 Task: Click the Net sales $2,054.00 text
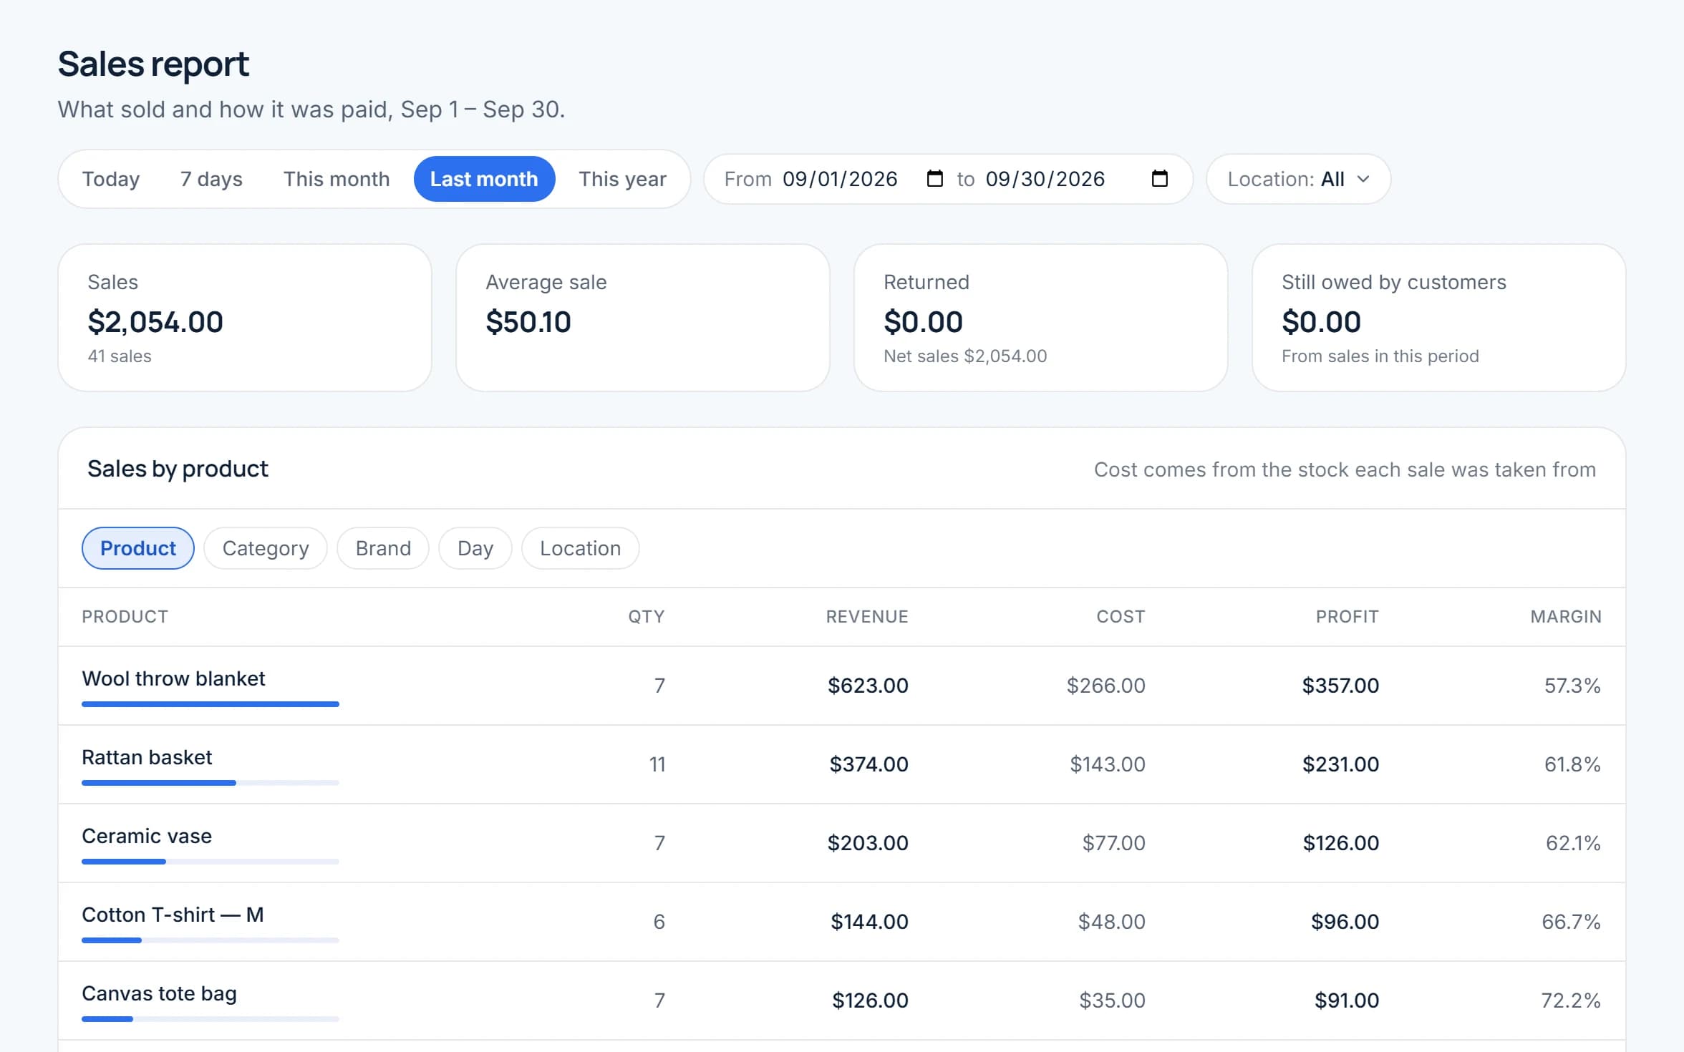(965, 356)
